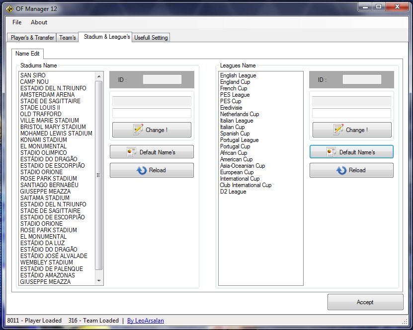
Task: Click the pencil icon on Stadiums Change button
Action: tap(138, 130)
